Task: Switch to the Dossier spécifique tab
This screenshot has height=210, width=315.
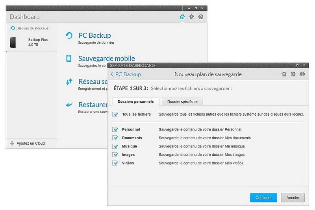Action: 182,102
